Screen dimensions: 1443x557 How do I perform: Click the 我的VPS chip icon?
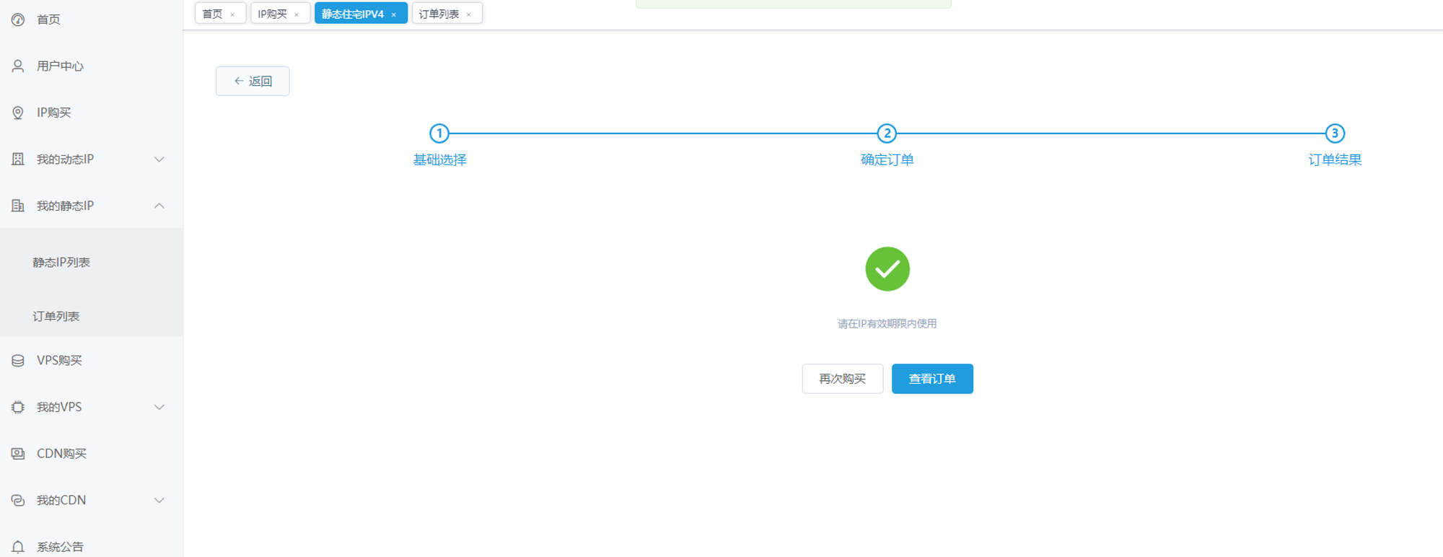coord(18,408)
